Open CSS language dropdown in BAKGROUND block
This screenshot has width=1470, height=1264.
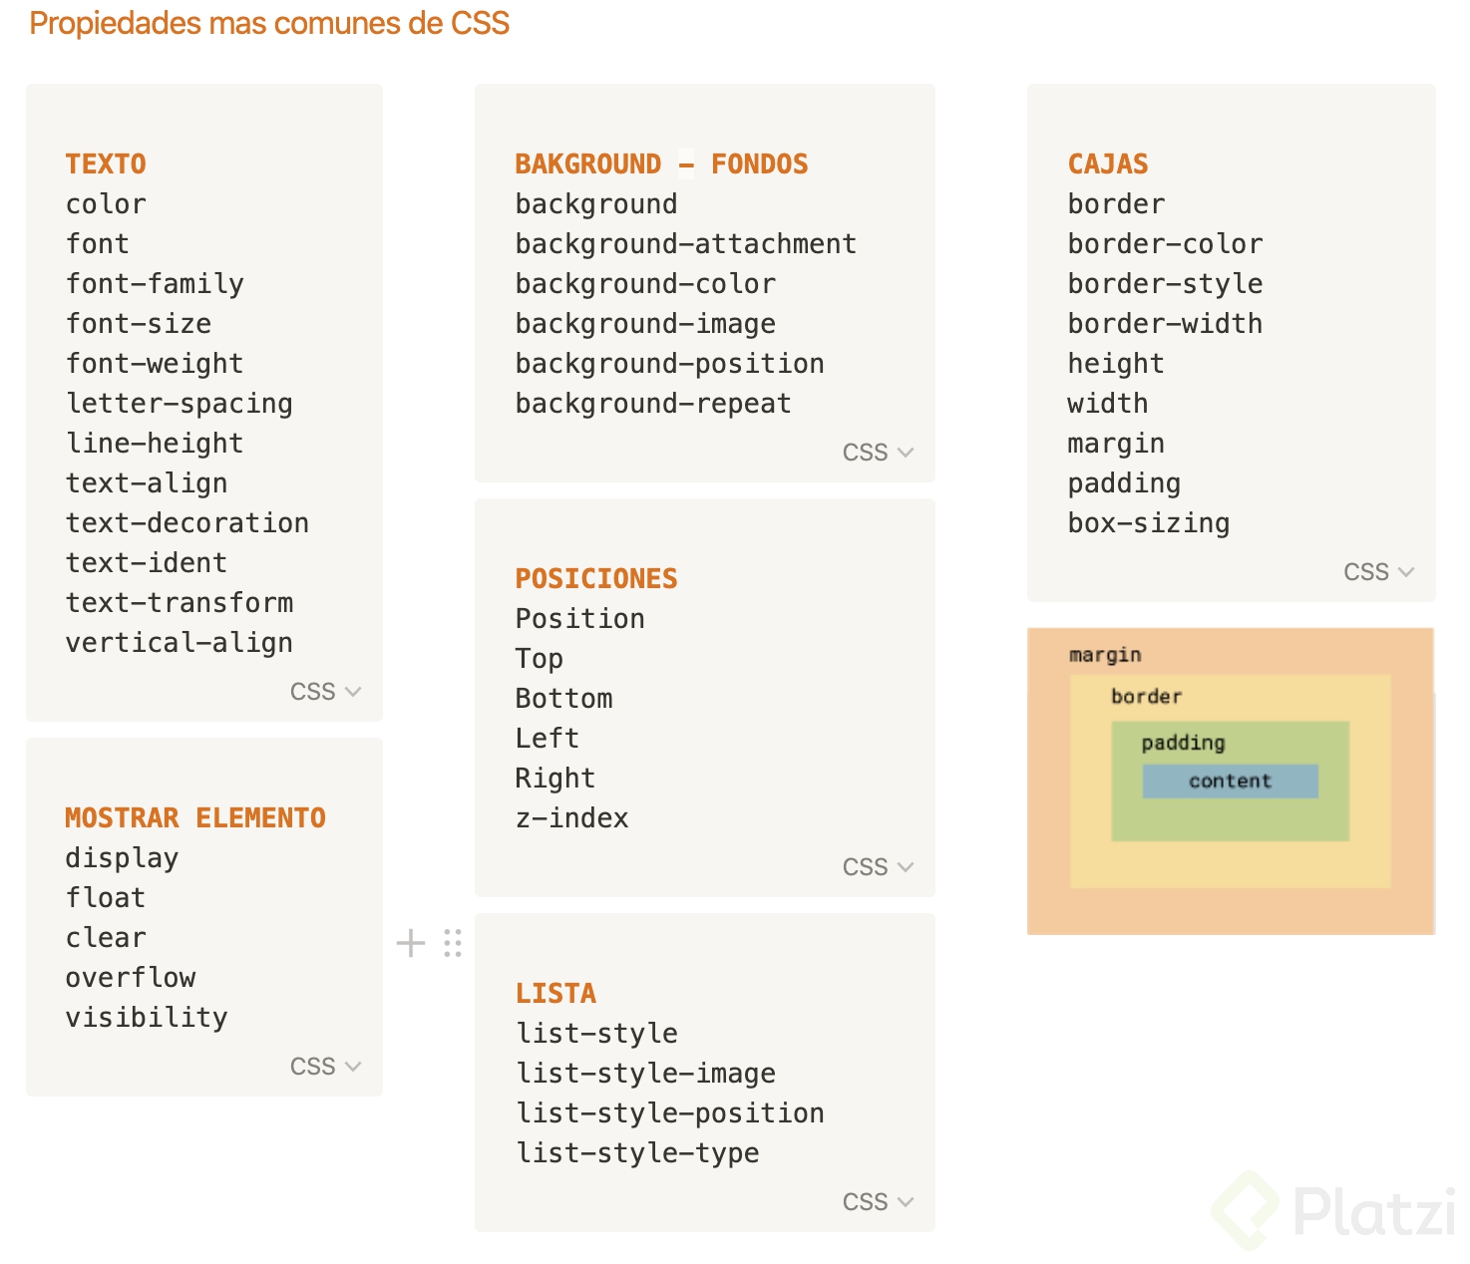(878, 453)
